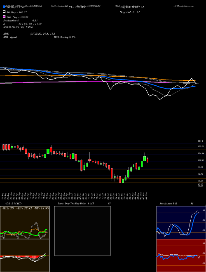This screenshot has height=272, width=206.
Task: Click the 96.11 price axis label
Action: pos(201,167)
